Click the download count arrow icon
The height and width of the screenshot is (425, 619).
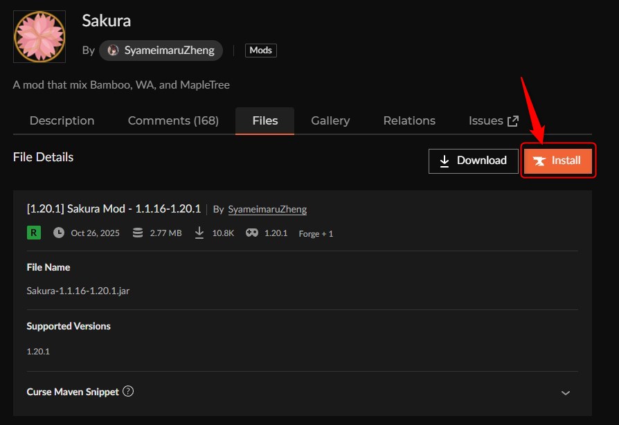click(x=199, y=233)
